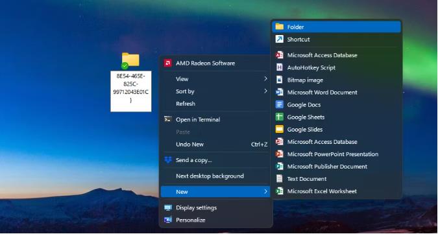Choose Folder in the New submenu
The width and height of the screenshot is (438, 234).
pos(336,27)
